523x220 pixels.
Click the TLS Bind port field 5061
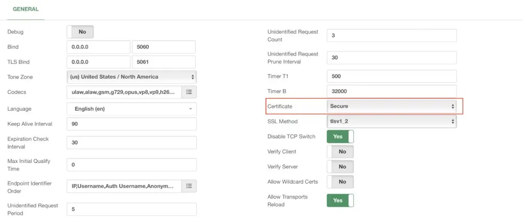[x=164, y=62]
